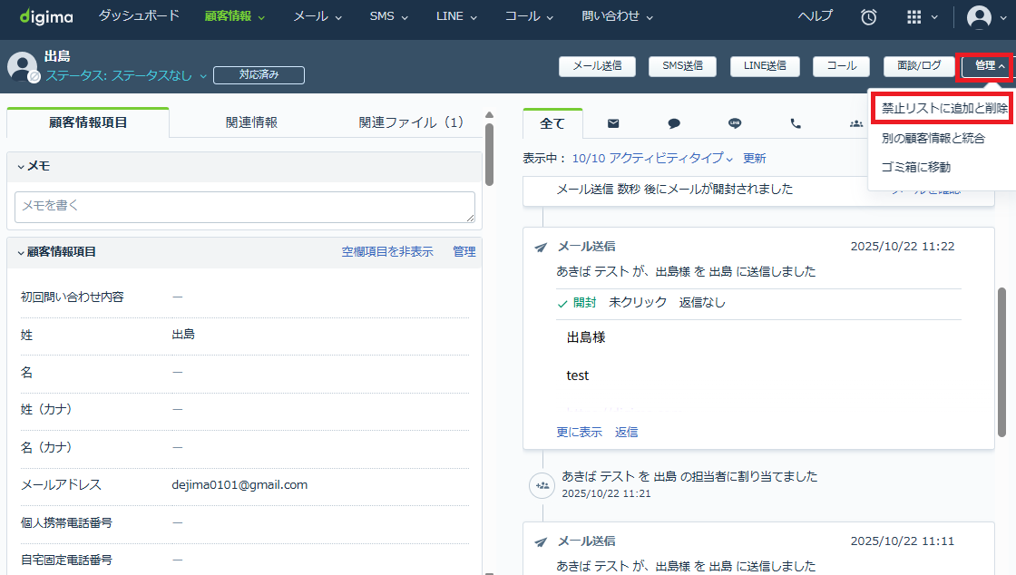The width and height of the screenshot is (1016, 575).
Task: Click the left panel scrollbar thumb
Action: 489,154
